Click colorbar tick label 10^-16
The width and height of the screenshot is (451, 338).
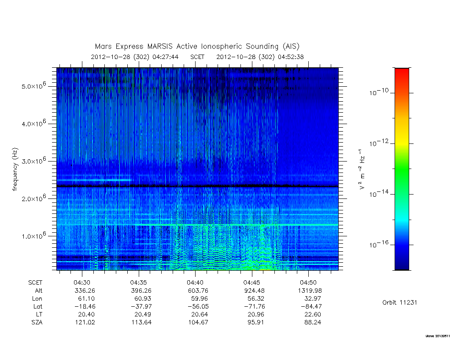point(379,244)
